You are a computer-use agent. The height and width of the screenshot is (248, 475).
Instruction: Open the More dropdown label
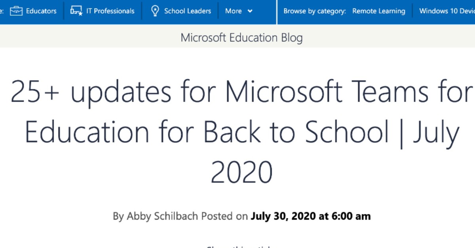233,11
